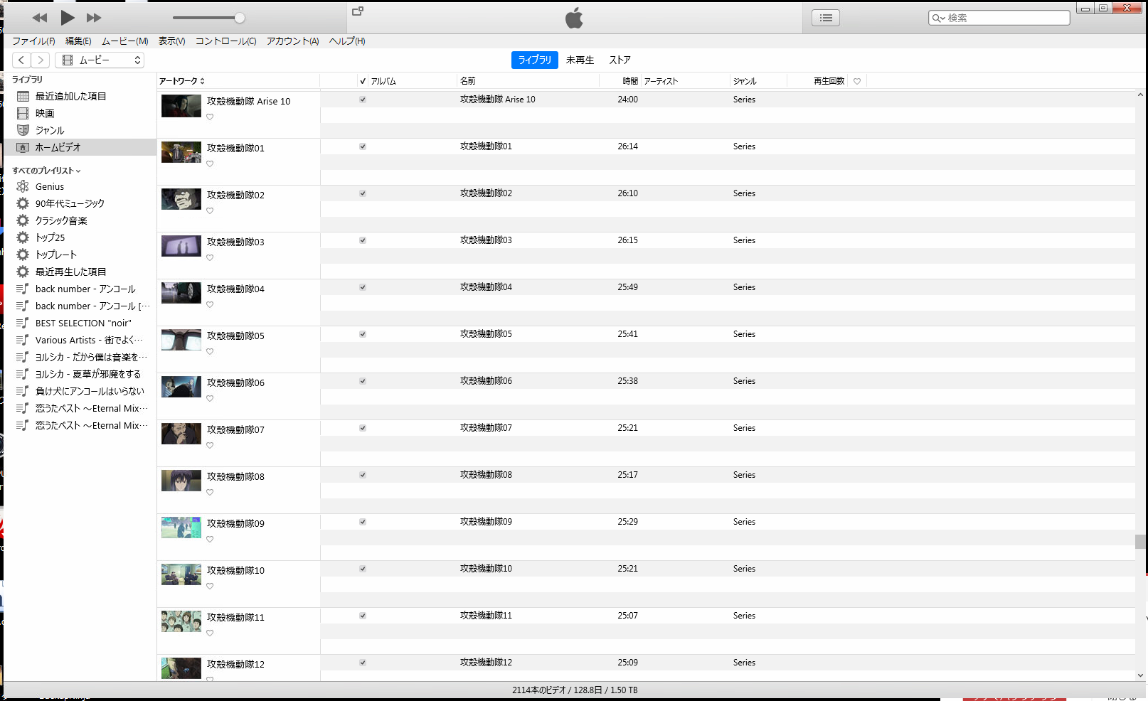
Task: Click the search field
Action: point(999,18)
